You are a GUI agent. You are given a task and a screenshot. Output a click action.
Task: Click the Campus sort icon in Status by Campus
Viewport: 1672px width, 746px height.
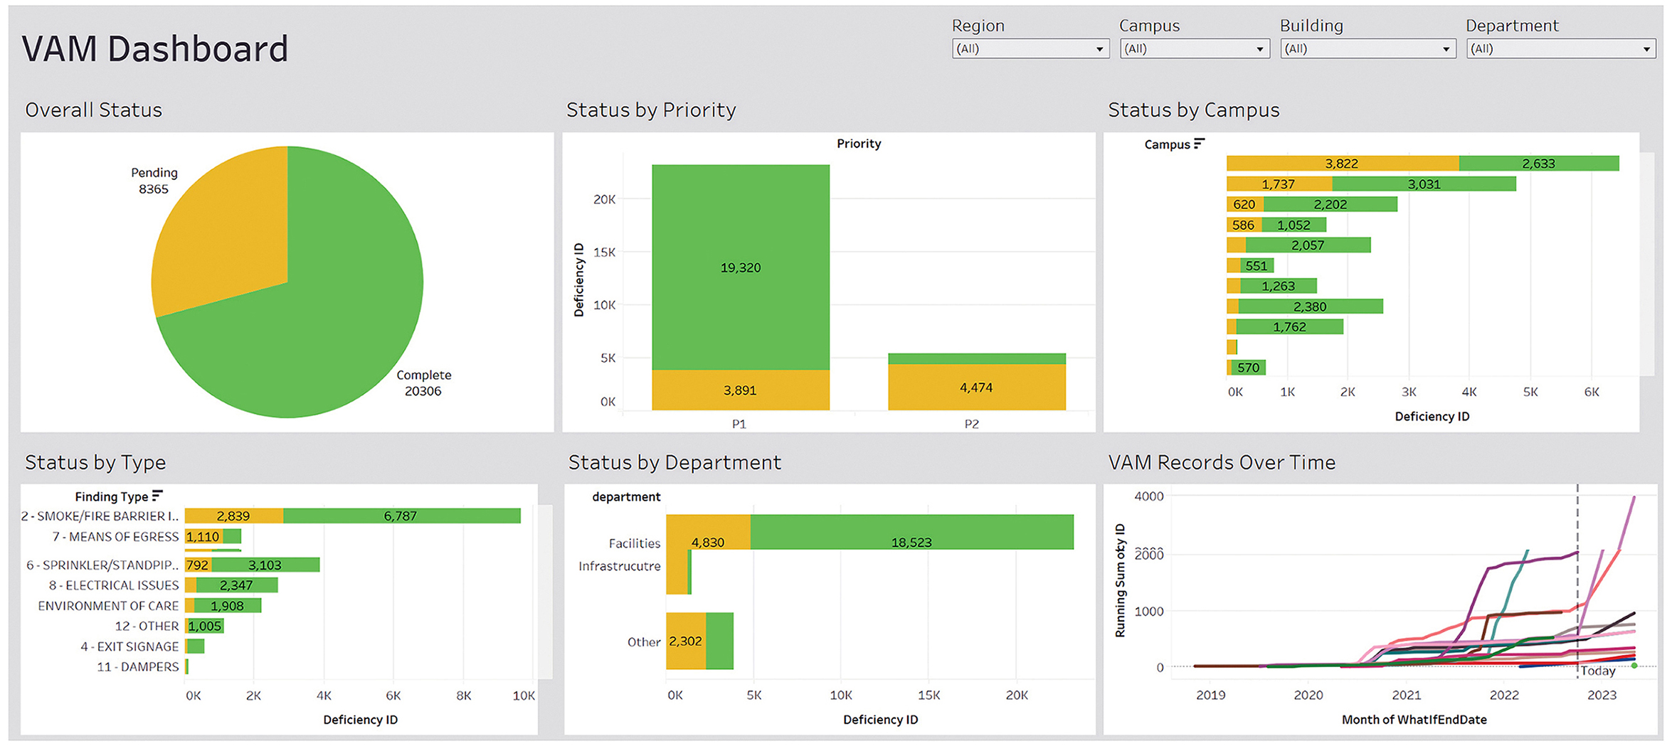click(x=1199, y=144)
